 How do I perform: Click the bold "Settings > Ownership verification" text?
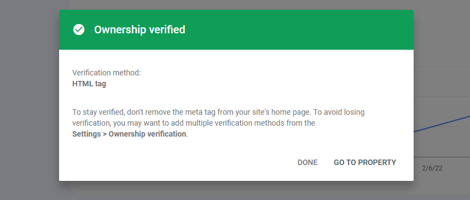(x=129, y=134)
